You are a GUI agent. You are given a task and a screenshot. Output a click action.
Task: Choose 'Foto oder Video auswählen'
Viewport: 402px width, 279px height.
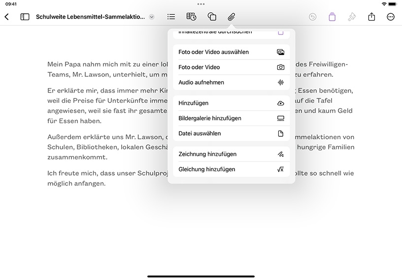click(231, 52)
